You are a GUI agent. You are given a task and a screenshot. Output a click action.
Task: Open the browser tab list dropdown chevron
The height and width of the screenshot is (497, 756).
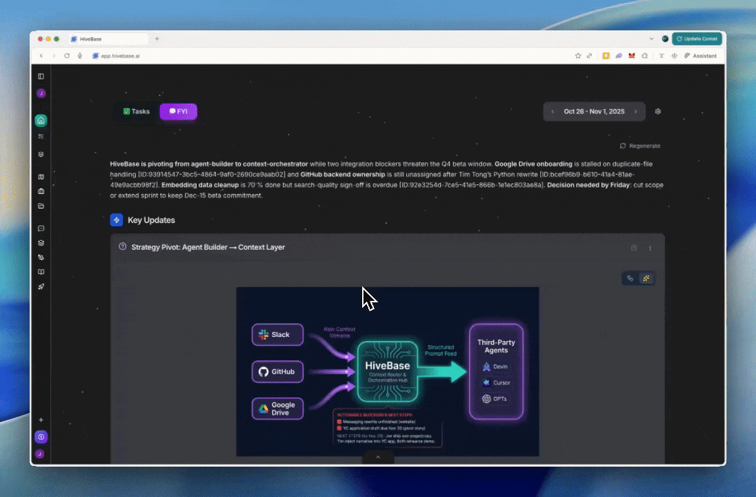point(652,39)
